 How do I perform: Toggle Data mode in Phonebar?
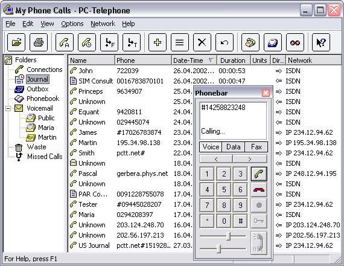[x=234, y=147]
